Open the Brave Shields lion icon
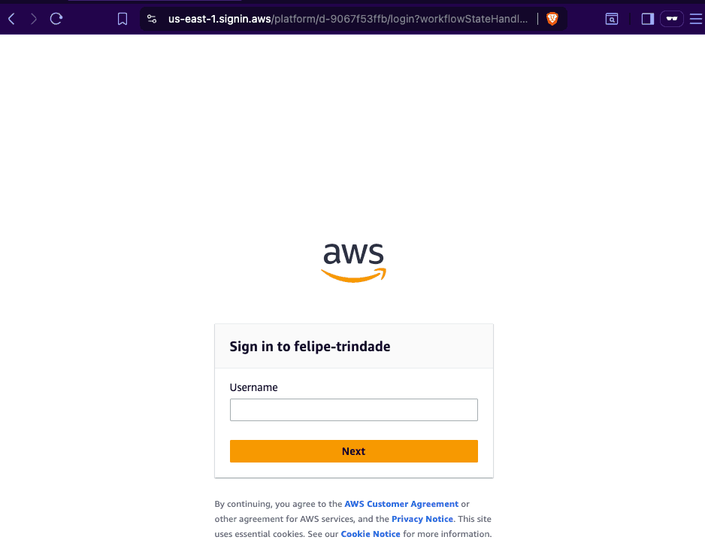The image size is (705, 552). [552, 19]
